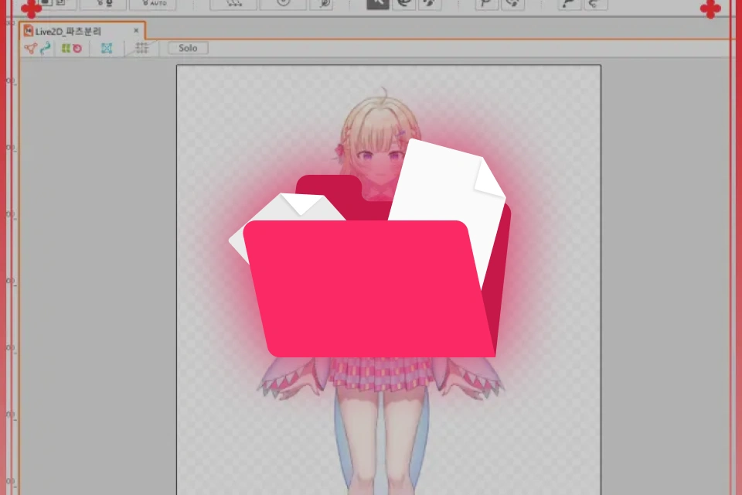
Task: Click the red circular record icon
Action: [77, 48]
